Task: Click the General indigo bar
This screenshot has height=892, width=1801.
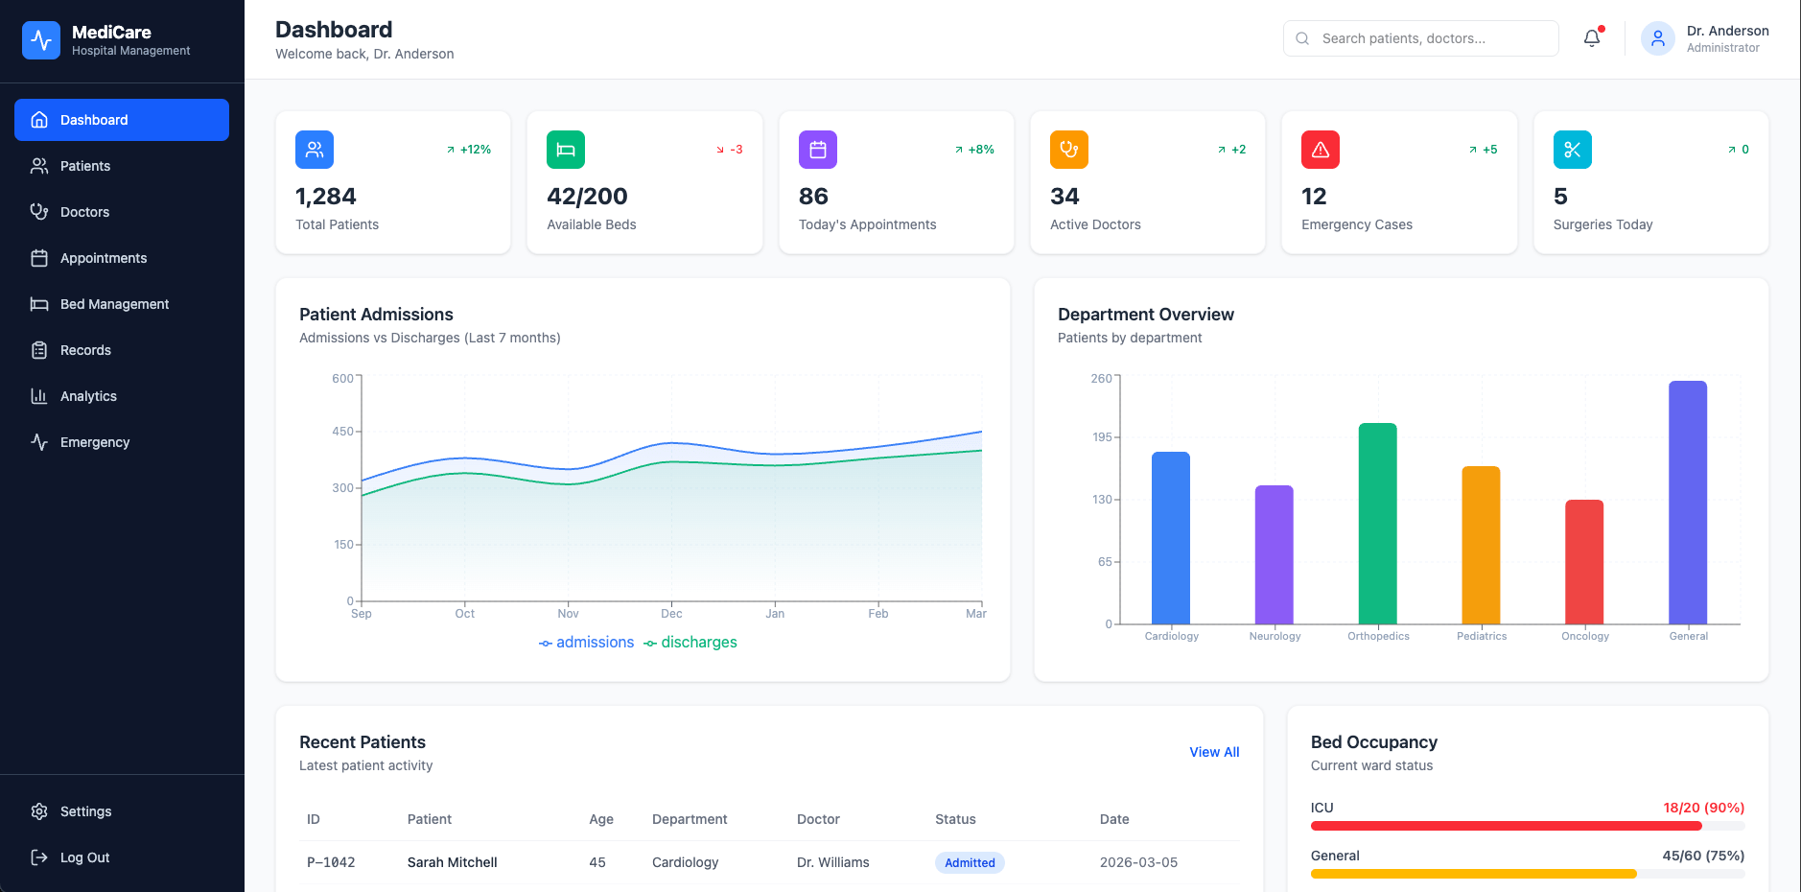Action: [1688, 503]
